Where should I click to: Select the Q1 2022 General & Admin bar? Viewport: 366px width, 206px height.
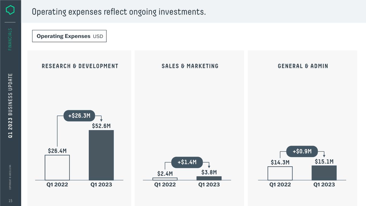(280, 173)
